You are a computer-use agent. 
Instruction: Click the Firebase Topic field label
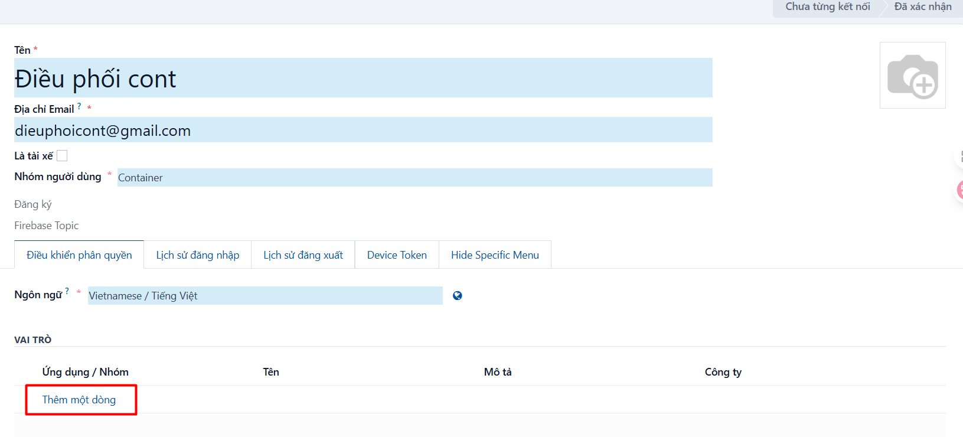[x=47, y=226]
